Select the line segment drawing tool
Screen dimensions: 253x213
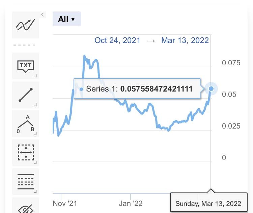(x=26, y=95)
